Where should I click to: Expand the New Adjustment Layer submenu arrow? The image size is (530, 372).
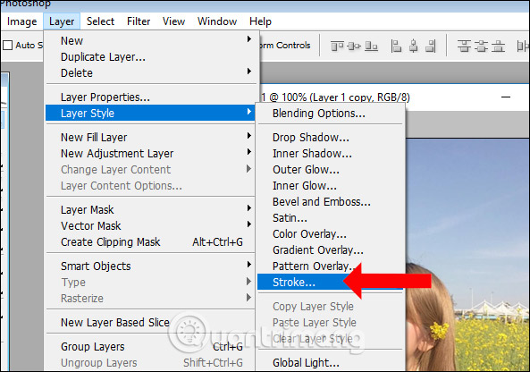249,152
